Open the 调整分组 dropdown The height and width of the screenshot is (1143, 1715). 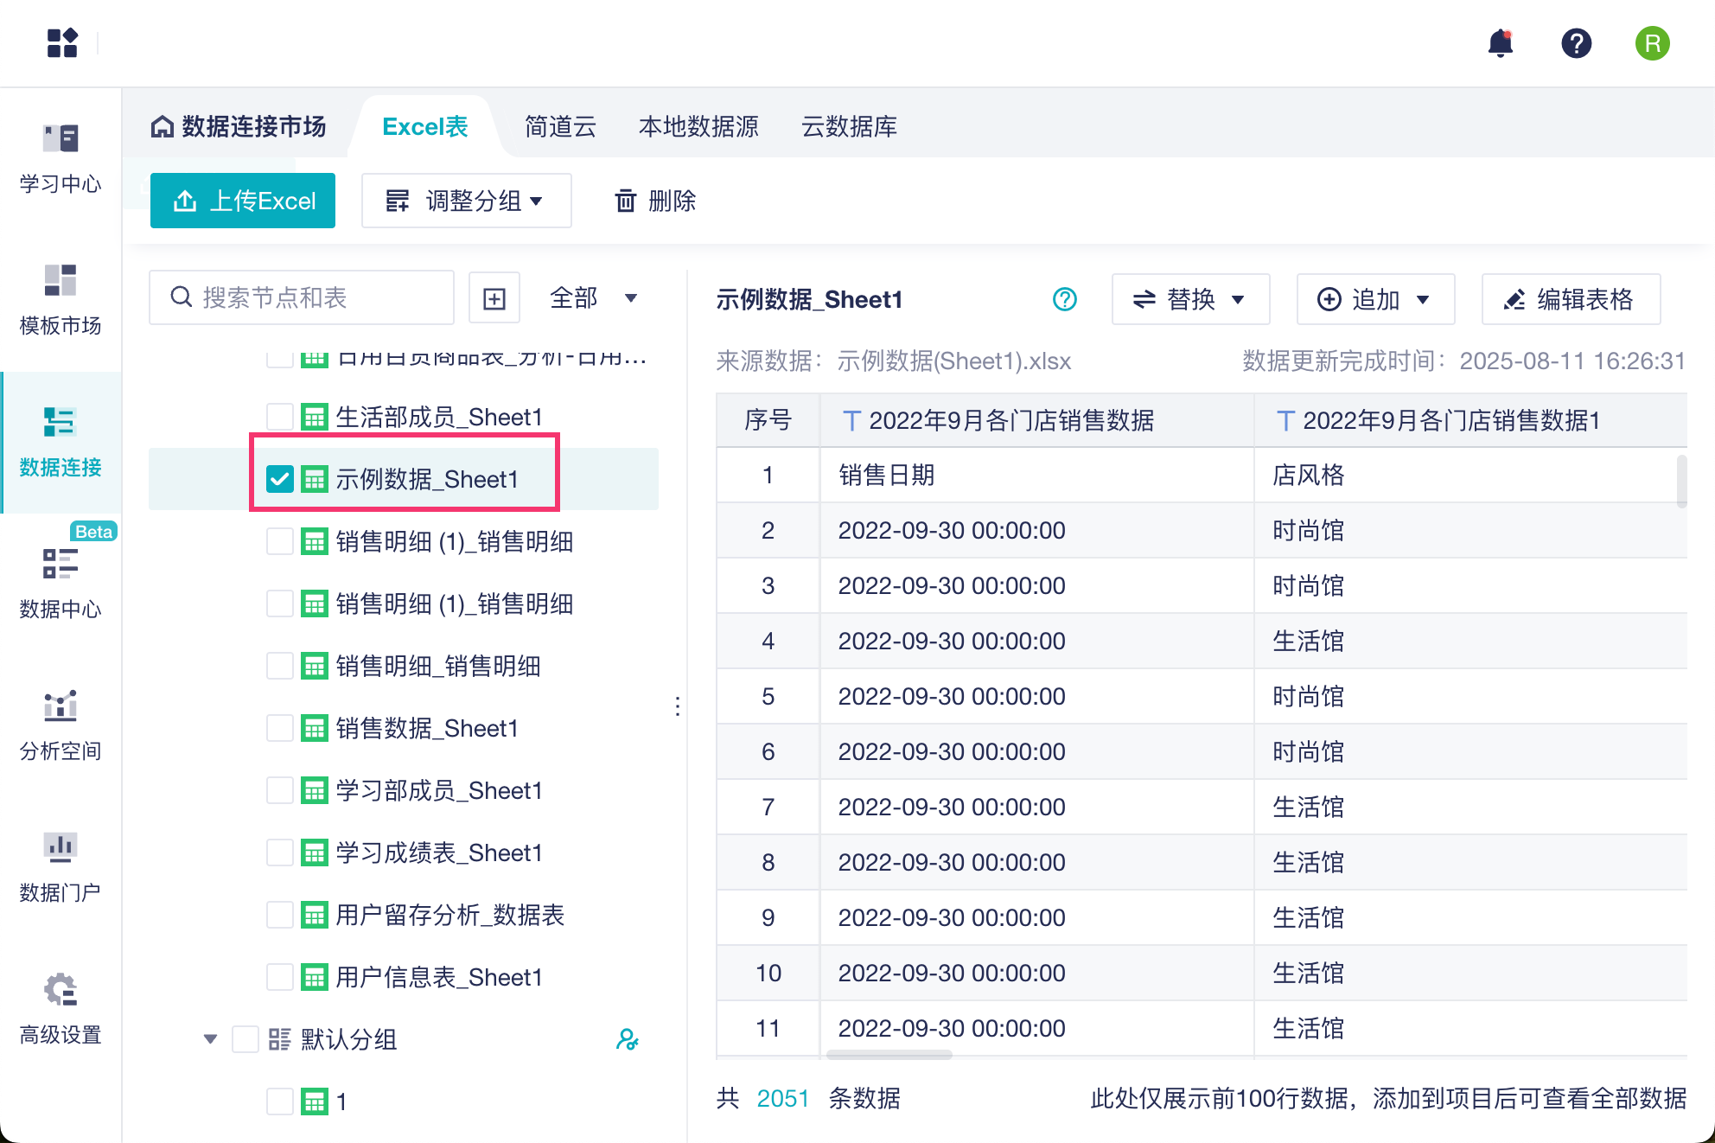click(466, 201)
